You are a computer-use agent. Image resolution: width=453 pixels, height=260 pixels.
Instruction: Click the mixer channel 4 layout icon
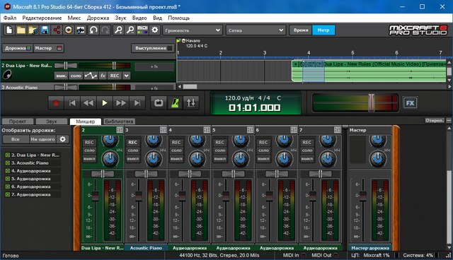pos(207,130)
